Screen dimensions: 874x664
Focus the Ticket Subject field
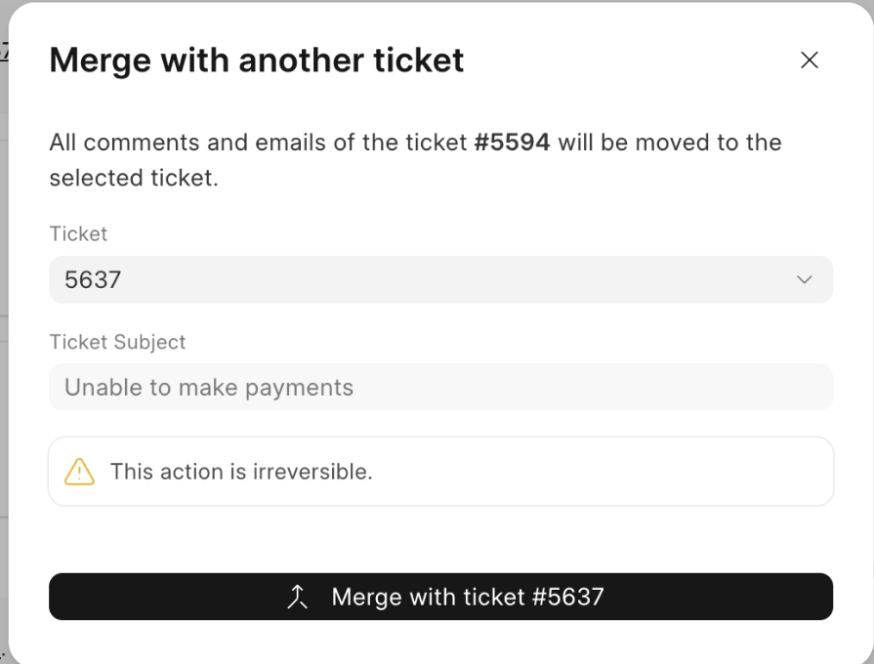[x=440, y=387]
